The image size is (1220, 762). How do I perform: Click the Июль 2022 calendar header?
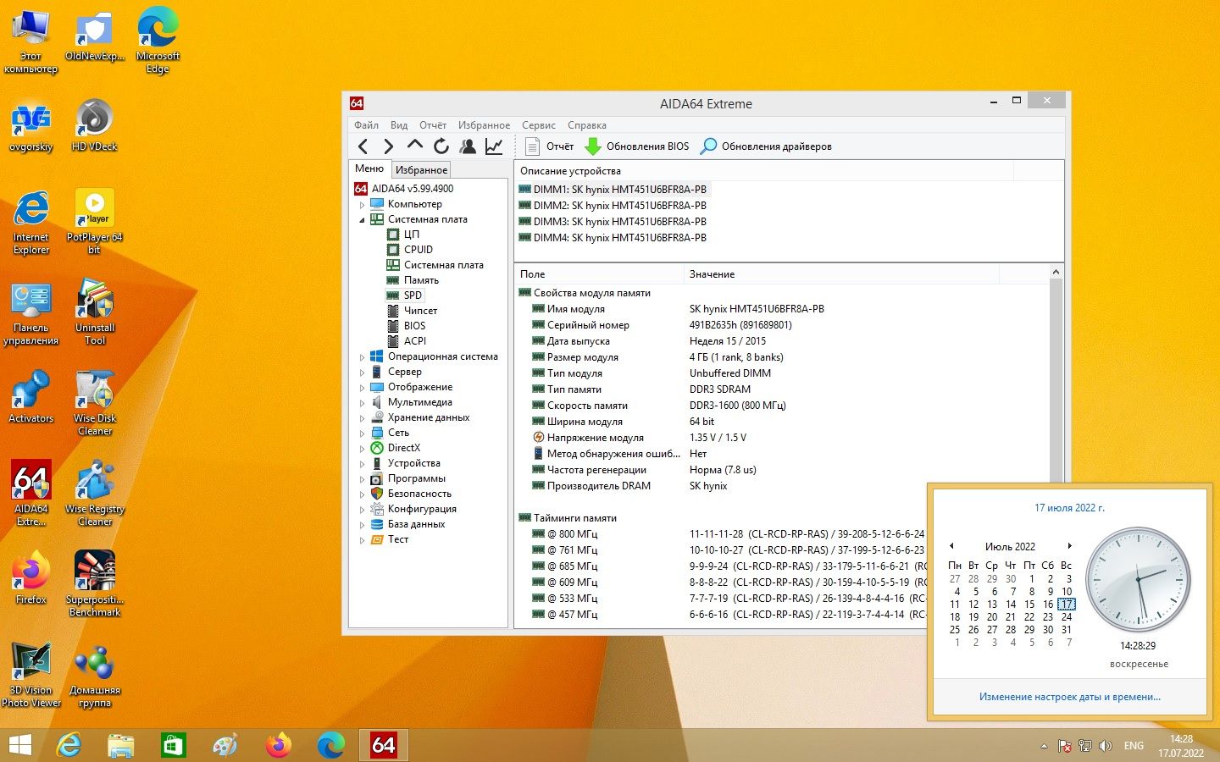[x=1010, y=547]
